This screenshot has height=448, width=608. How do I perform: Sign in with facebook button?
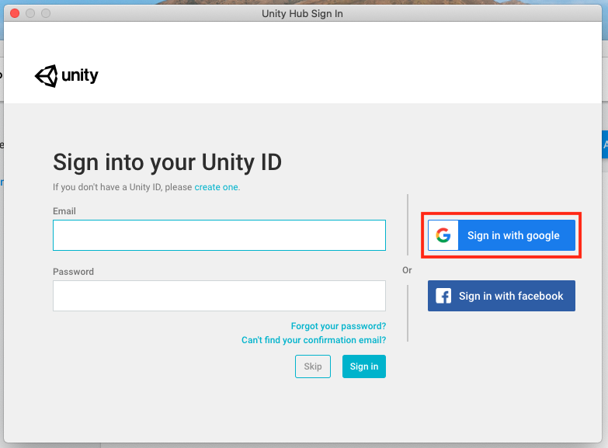[x=502, y=296]
